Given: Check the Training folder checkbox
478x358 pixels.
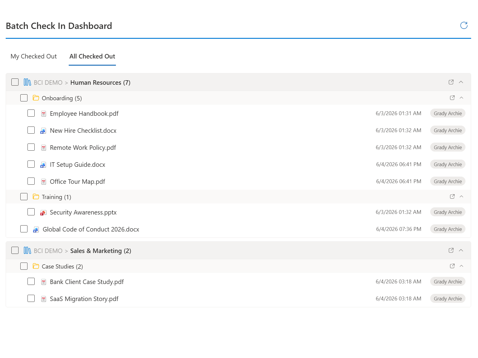Looking at the screenshot, I should click(24, 197).
